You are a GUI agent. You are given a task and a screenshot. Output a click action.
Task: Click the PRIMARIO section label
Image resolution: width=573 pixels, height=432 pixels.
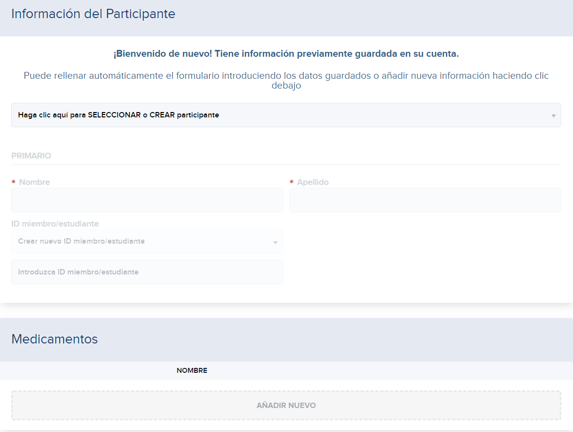pyautogui.click(x=31, y=156)
